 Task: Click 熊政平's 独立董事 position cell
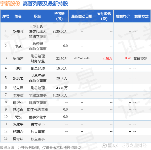38,124
